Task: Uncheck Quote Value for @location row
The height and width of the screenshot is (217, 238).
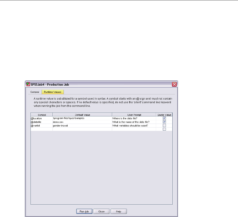Action: (164, 118)
